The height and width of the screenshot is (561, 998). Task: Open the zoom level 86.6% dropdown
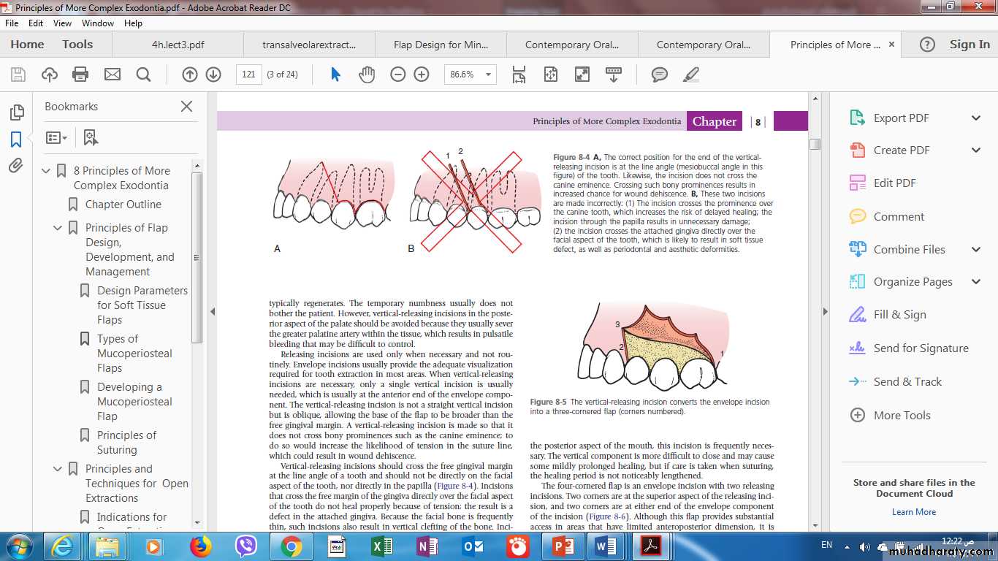click(x=488, y=75)
